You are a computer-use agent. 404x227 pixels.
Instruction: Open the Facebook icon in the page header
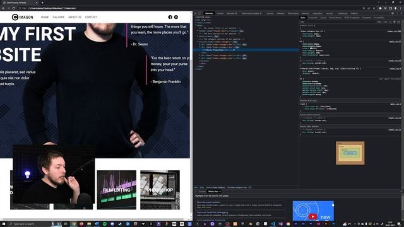point(170,17)
